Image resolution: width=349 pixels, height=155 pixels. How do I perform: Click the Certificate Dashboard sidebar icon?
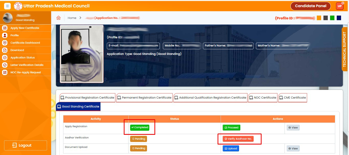(x=5, y=43)
